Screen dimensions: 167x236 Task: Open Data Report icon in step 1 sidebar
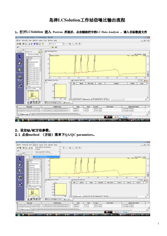[x=20, y=71]
